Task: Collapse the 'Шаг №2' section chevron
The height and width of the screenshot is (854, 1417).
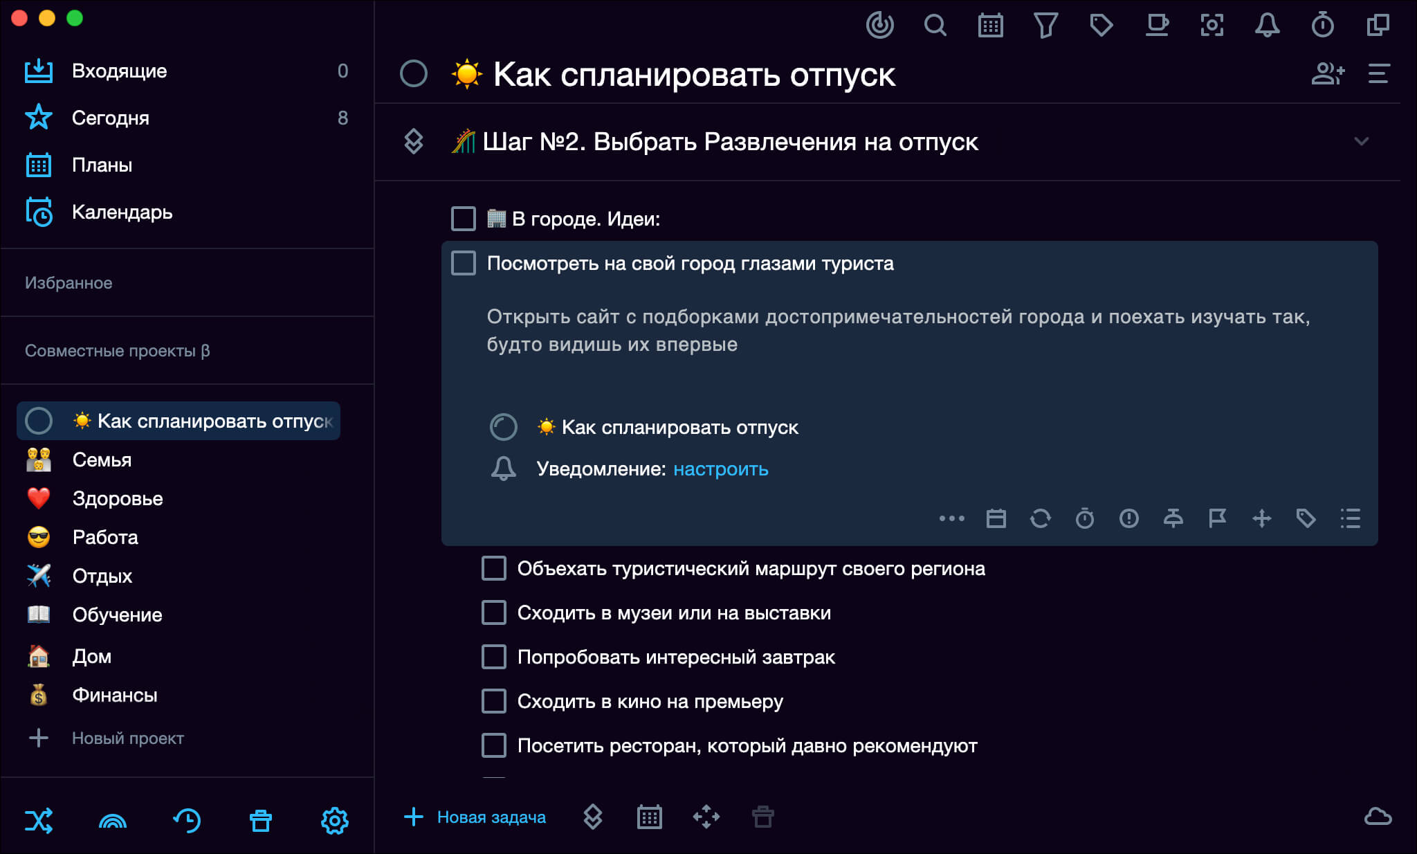Action: pos(1361,142)
